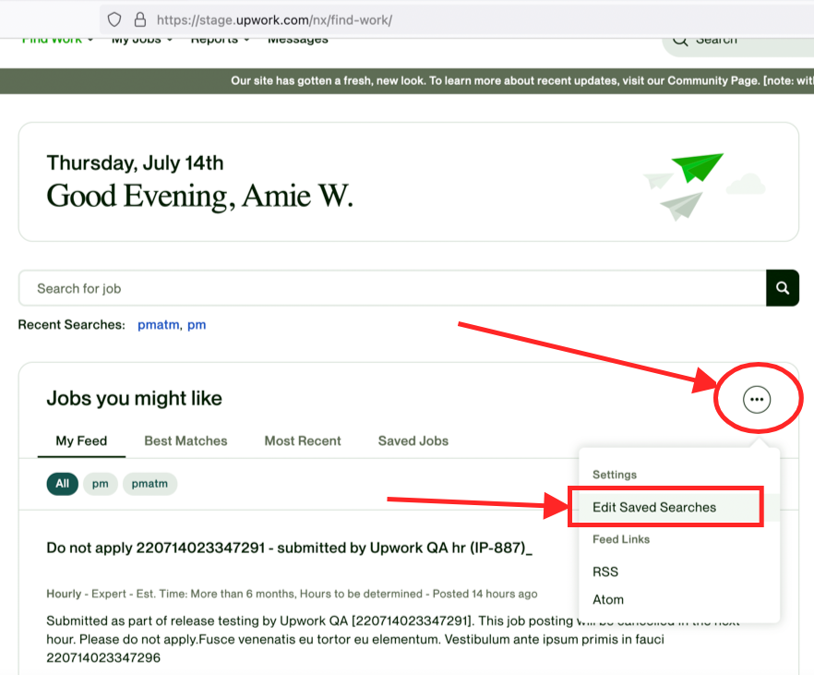Expand the Find Work dropdown in the navigation
Viewport: 814px width, 675px height.
point(57,40)
